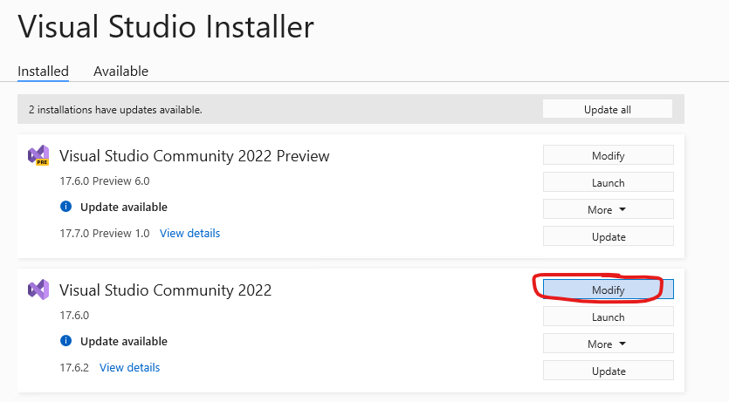The image size is (729, 402).
Task: Click the Visual Studio Preview logo icon
Action: click(x=38, y=155)
